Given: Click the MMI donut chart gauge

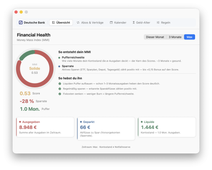Looking at the screenshot, I should pyautogui.click(x=35, y=69).
